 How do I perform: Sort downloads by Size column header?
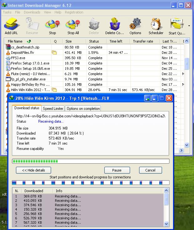coord(68,41)
